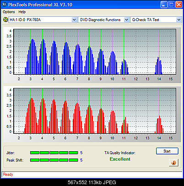Click the Jitter green level bar
The width and height of the screenshot is (184, 186).
54,153
